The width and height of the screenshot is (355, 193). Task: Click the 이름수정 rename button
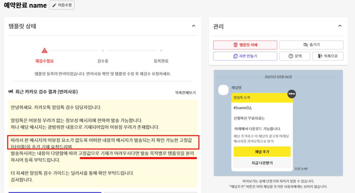point(62,5)
